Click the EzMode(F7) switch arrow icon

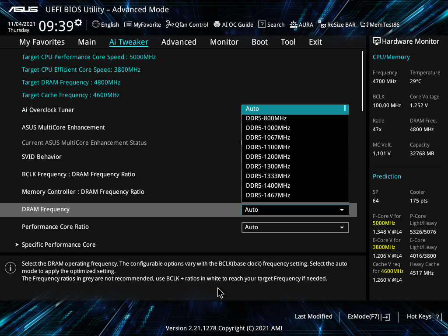click(386, 317)
